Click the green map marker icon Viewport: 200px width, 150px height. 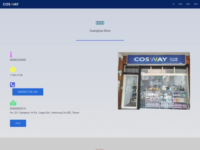pyautogui.click(x=13, y=103)
